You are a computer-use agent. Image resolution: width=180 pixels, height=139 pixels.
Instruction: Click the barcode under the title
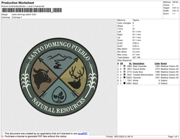[32, 10]
